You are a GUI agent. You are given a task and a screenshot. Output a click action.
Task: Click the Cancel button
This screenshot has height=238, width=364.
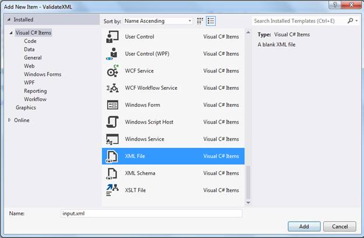(339, 226)
